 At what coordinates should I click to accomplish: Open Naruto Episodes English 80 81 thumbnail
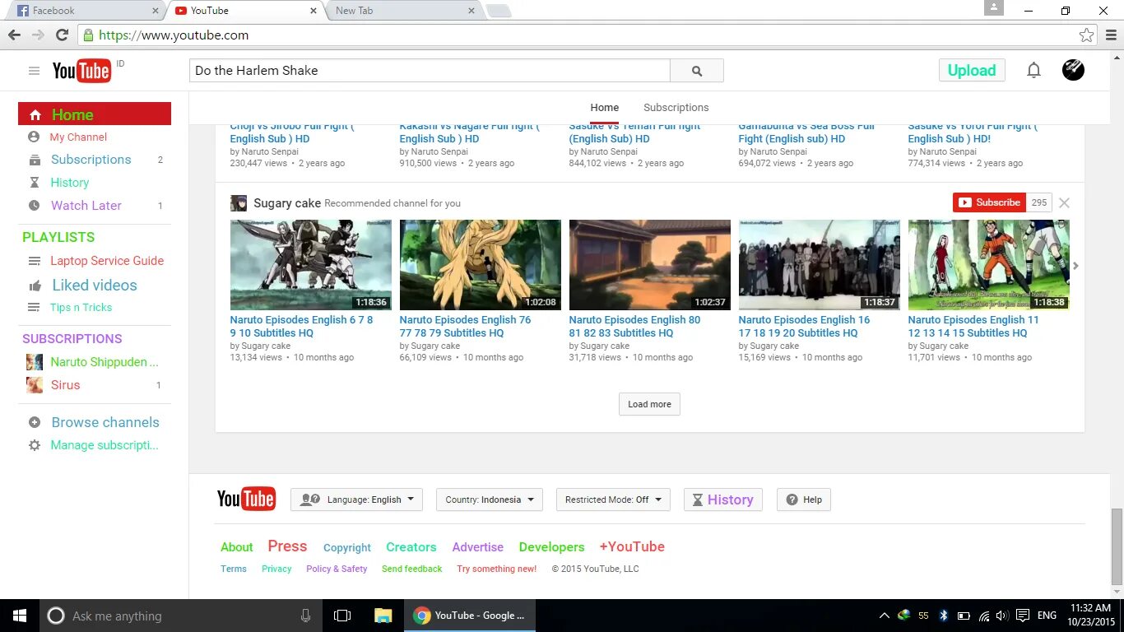coord(650,265)
